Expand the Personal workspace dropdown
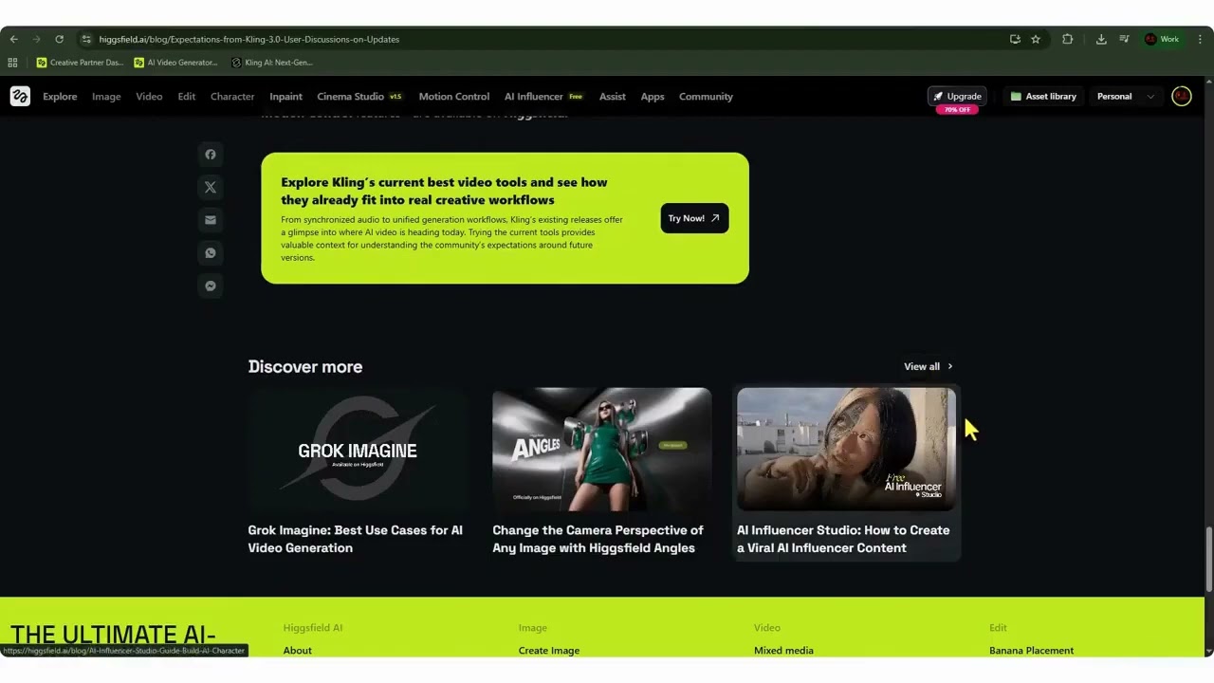 [1126, 96]
